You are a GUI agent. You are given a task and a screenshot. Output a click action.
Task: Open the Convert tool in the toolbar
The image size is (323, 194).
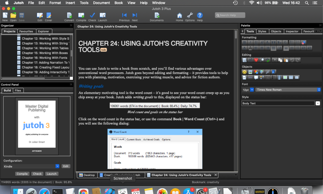point(69,15)
